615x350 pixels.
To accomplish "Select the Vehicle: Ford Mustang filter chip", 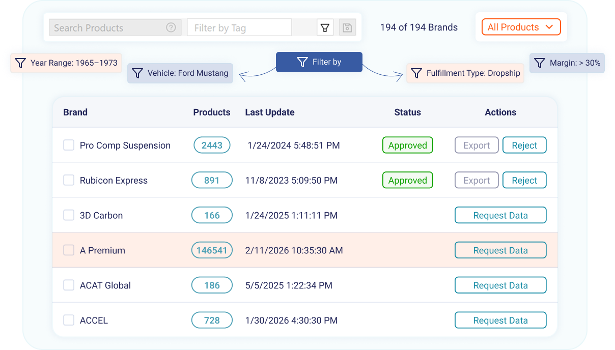I will coord(180,73).
